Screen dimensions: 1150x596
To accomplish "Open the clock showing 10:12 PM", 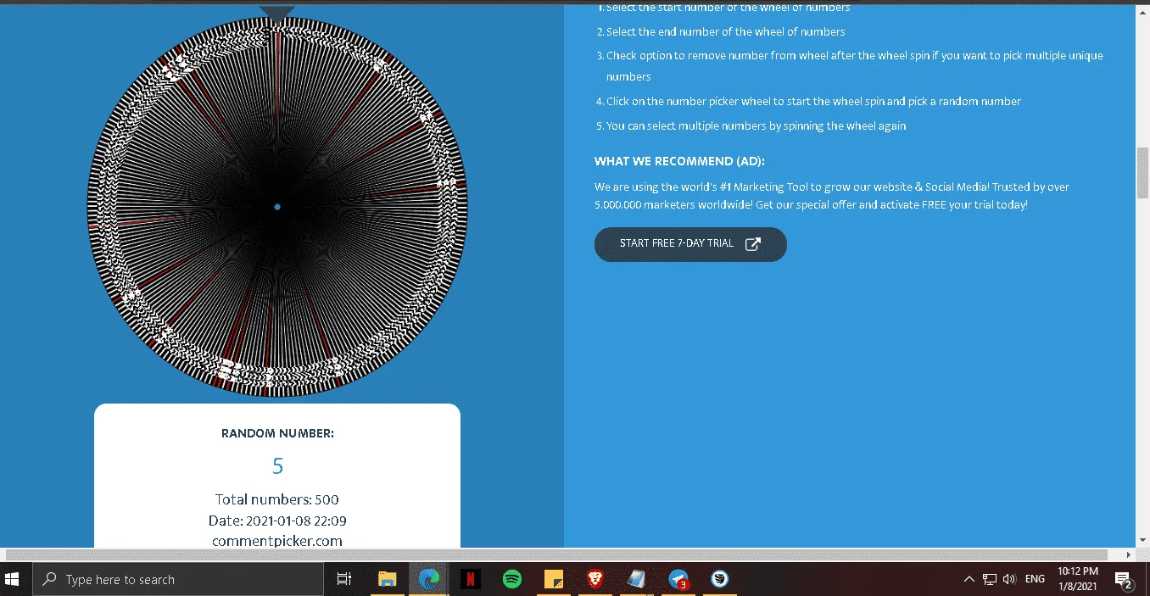I will click(1078, 579).
